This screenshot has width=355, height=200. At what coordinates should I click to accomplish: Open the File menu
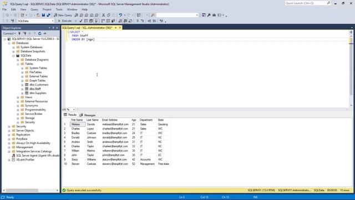(4, 9)
